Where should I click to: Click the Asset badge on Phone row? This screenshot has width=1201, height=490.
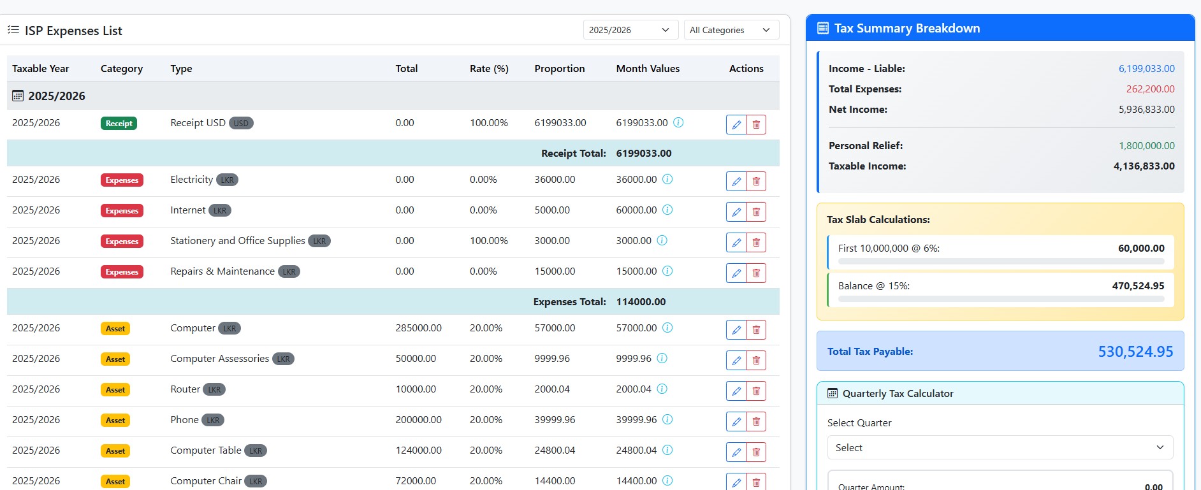tap(115, 421)
